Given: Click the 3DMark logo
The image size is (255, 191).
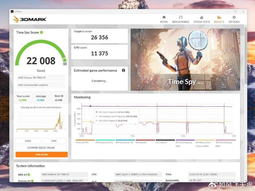Looking at the screenshot, I should (30, 19).
